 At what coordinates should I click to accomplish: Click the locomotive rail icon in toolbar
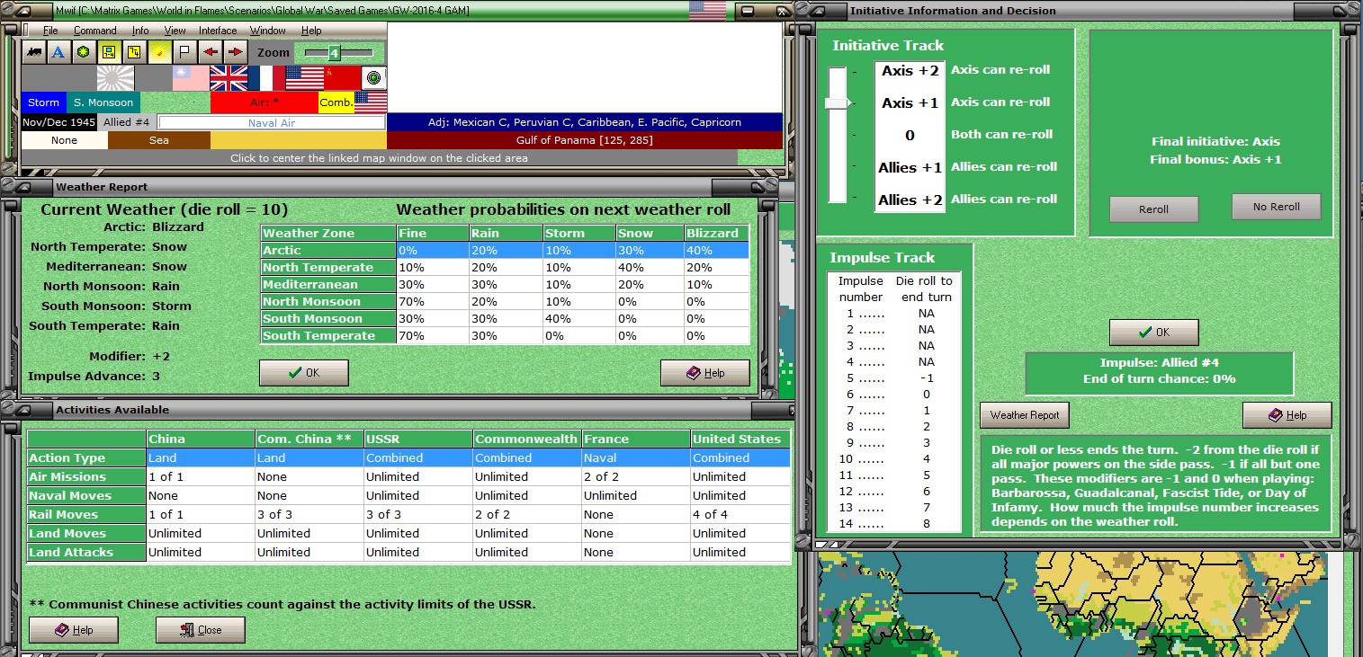[34, 52]
